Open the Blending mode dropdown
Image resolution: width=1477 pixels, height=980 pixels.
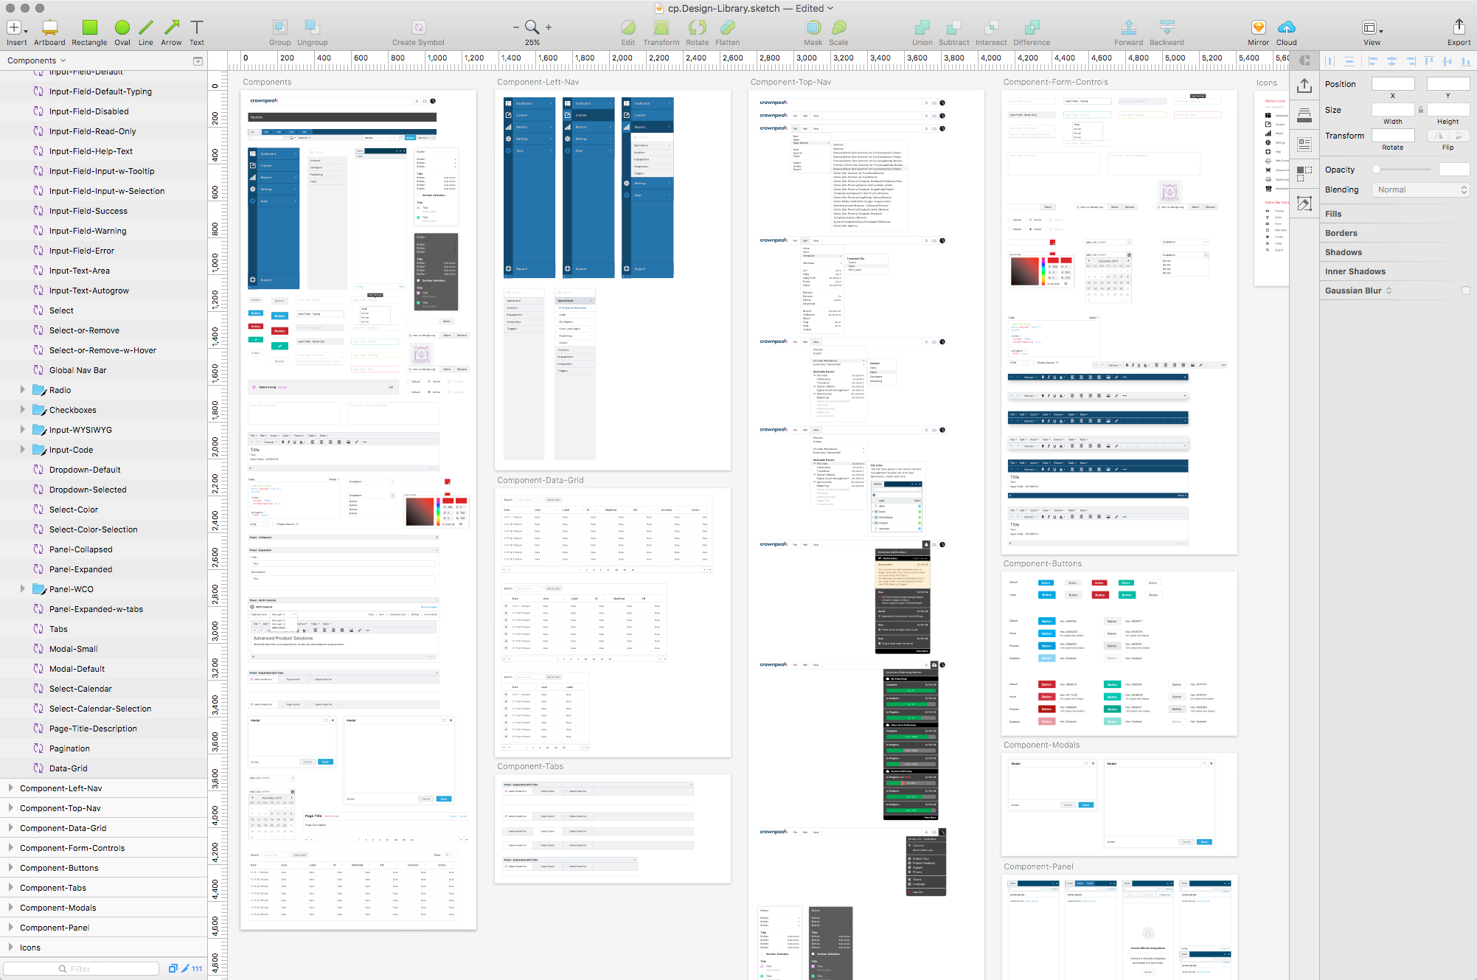click(1421, 190)
